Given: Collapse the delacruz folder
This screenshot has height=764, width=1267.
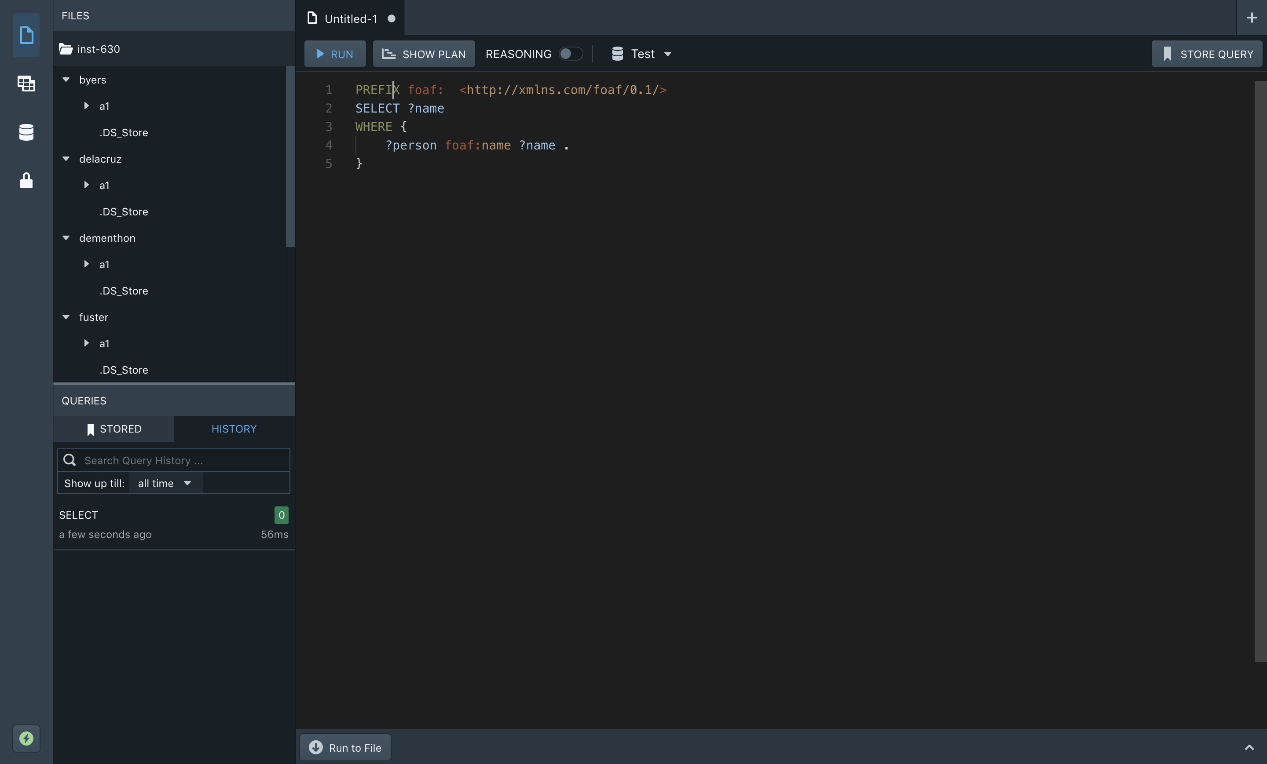Looking at the screenshot, I should click(66, 159).
